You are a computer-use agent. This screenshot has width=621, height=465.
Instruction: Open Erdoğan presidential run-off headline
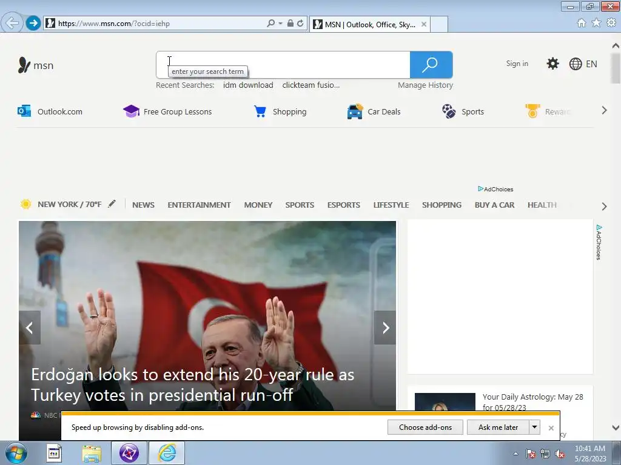click(192, 384)
